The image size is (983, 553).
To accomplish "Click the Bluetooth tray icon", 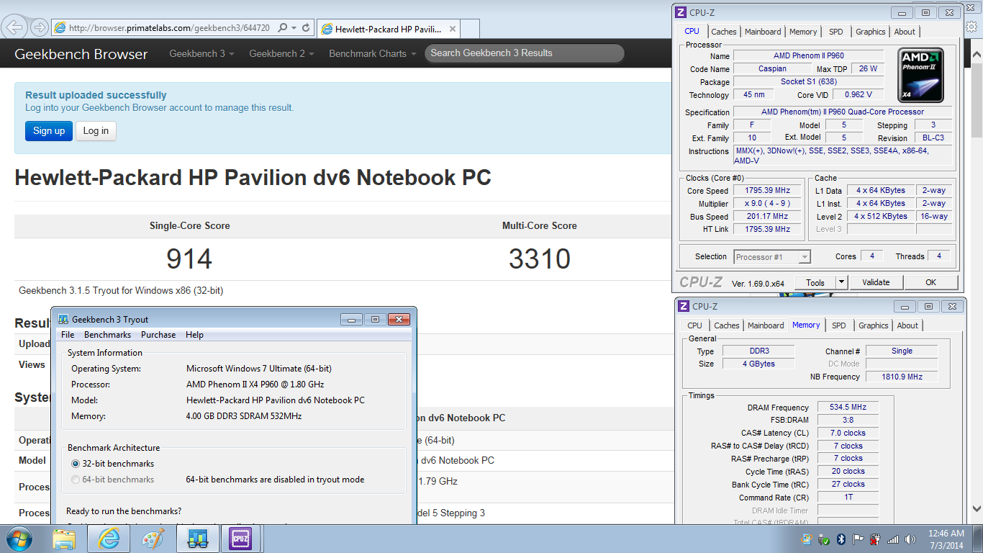I will tap(842, 539).
